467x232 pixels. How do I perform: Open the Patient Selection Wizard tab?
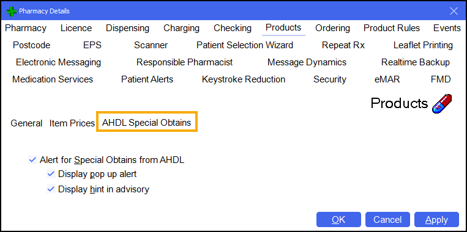245,45
